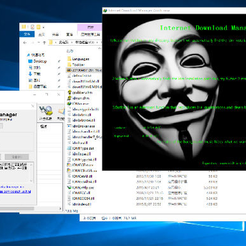Go back with the Explorer back arrow
Image resolution: width=246 pixels, height=246 pixels.
click(x=25, y=42)
